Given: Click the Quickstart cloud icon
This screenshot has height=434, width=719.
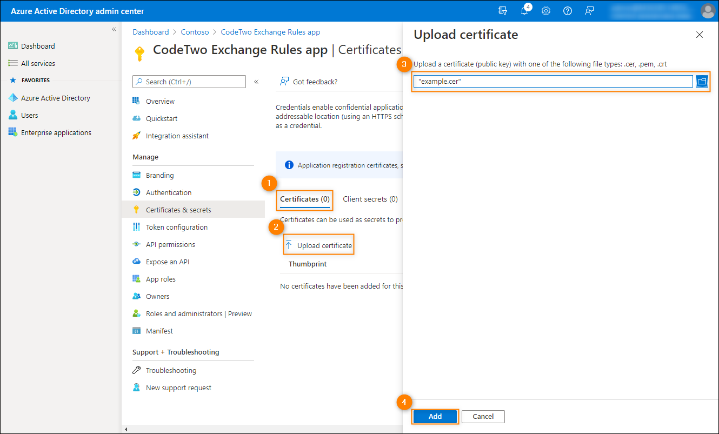Looking at the screenshot, I should click(x=136, y=118).
